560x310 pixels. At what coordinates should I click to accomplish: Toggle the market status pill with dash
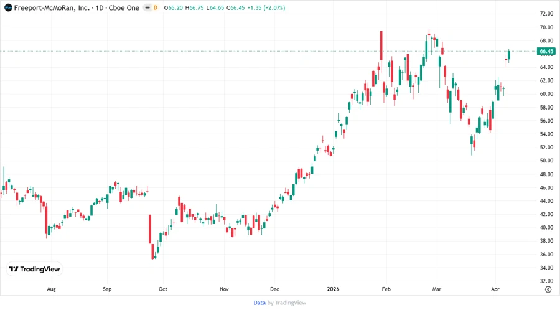[x=147, y=7]
